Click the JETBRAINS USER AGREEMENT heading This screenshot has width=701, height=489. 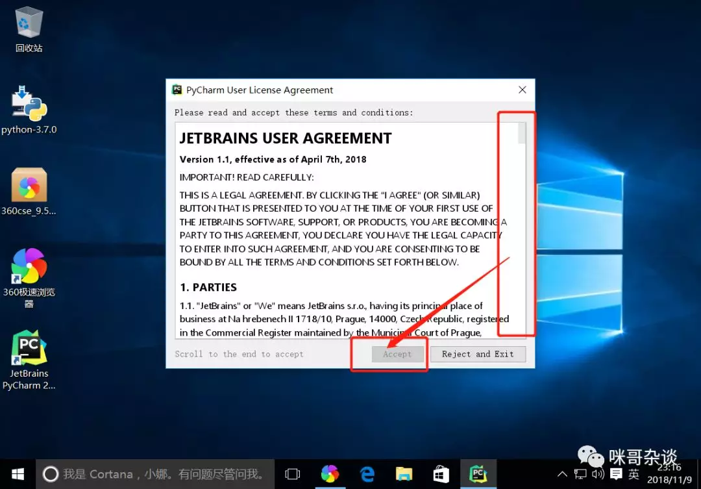pos(286,138)
